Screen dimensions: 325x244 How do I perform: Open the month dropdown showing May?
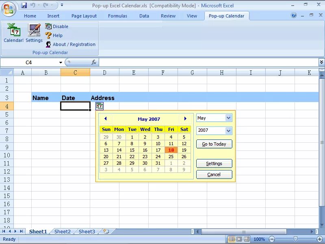tap(228, 118)
